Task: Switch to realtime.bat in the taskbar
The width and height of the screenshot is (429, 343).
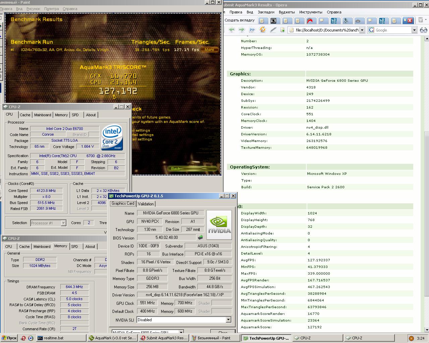Action: click(x=61, y=338)
